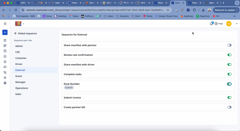
Task: Click the Chrome profile picture
Action: pos(209,10)
